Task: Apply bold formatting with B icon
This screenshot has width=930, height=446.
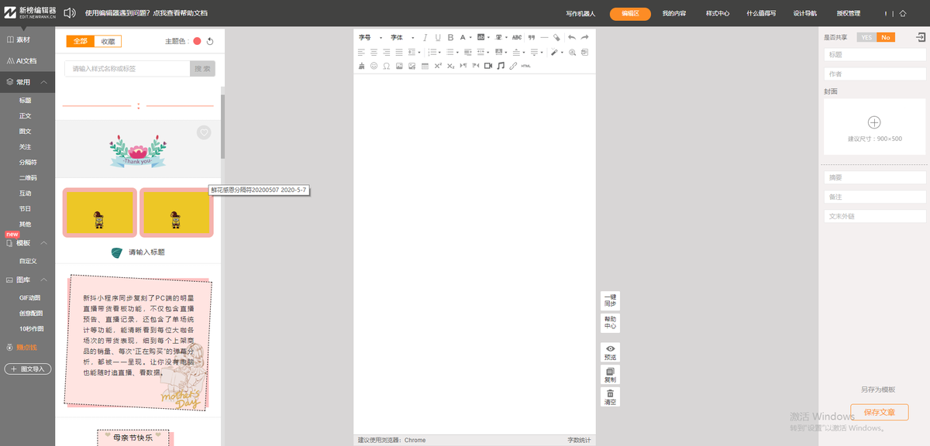Action: click(x=450, y=37)
